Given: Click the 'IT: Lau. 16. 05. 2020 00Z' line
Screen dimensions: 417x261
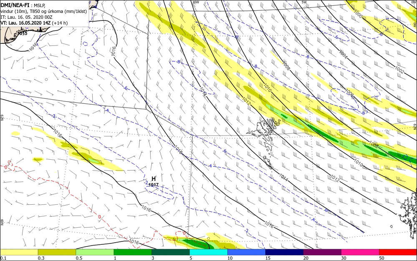Looking at the screenshot, I should pyautogui.click(x=26, y=17).
